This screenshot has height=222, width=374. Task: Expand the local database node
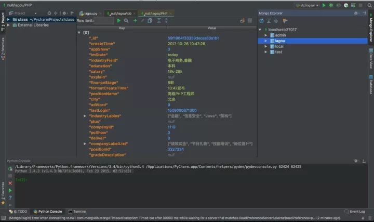(266, 46)
